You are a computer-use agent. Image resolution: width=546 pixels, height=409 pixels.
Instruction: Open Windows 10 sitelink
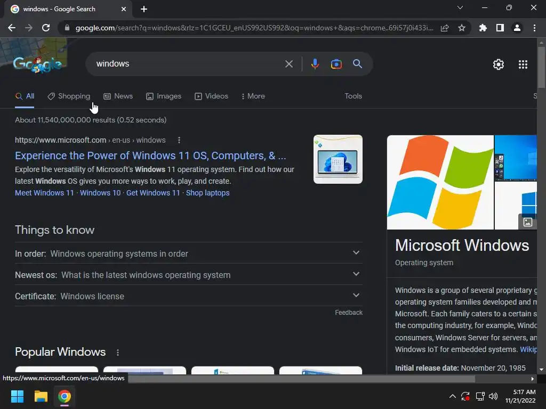point(100,193)
